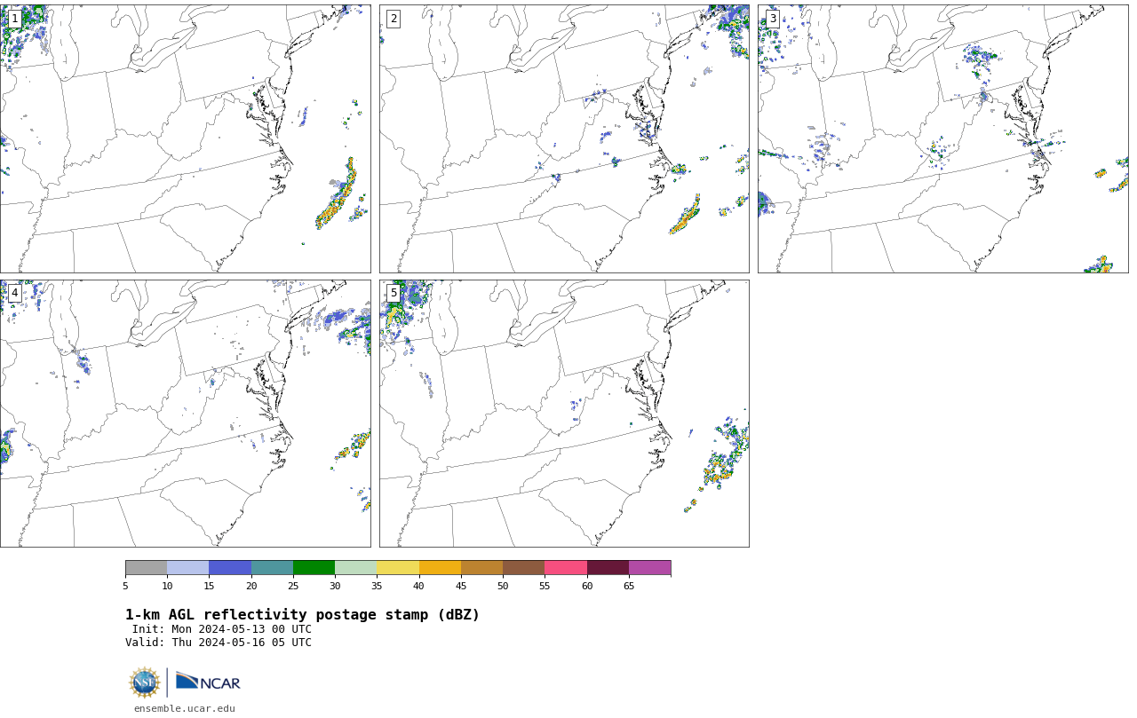Viewport: 1137px width, 718px height.
Task: Click the colorbar tick label '65'
Action: pos(629,586)
